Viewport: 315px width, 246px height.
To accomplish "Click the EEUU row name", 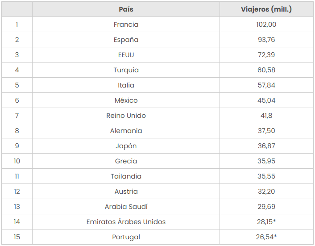I will click(126, 55).
